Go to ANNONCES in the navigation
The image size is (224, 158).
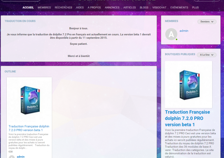(112, 8)
